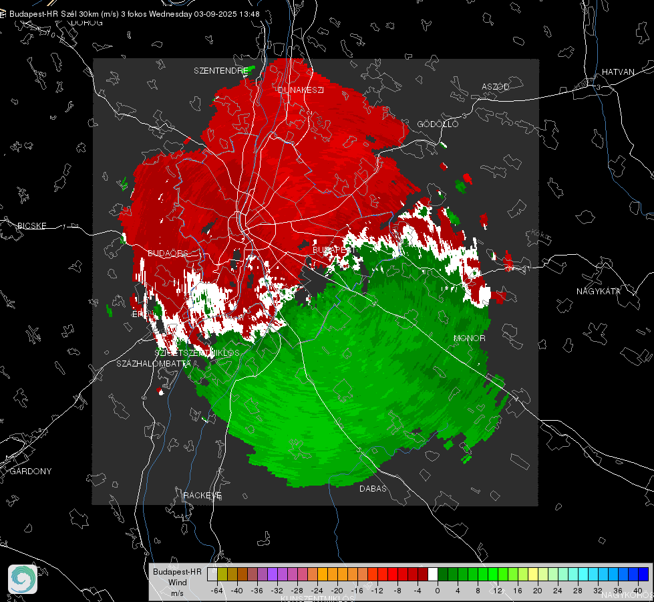The image size is (654, 602).
Task: Click the swirl logo icon bottom-left
Action: [x=23, y=579]
